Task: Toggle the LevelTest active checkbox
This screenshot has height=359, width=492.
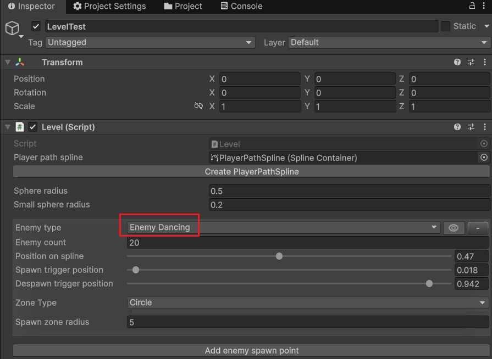Action: [36, 26]
